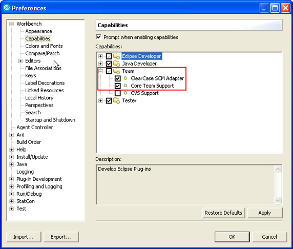Screen dimensions: 293x249
Task: Cancel the Preferences dialog
Action: [x=269, y=237]
